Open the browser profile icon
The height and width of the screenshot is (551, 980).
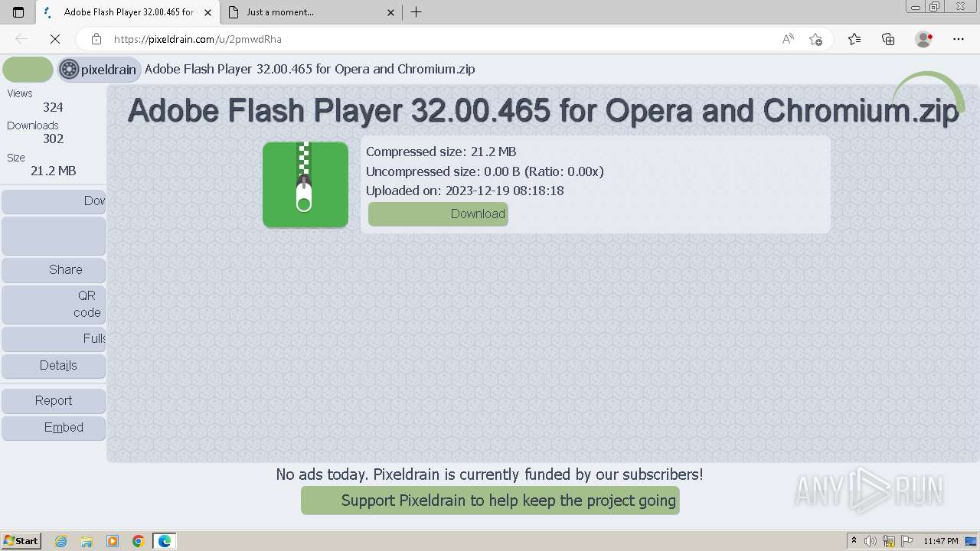pos(923,39)
